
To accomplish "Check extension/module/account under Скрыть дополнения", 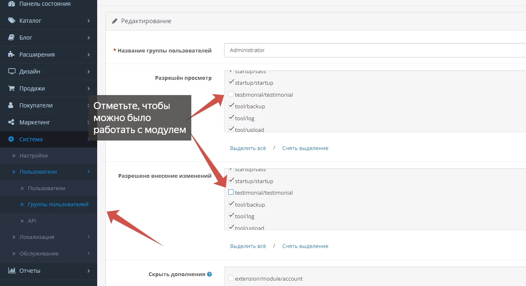I will coord(231,278).
